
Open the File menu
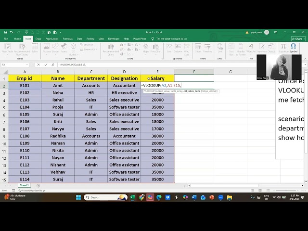pyautogui.click(x=6, y=38)
